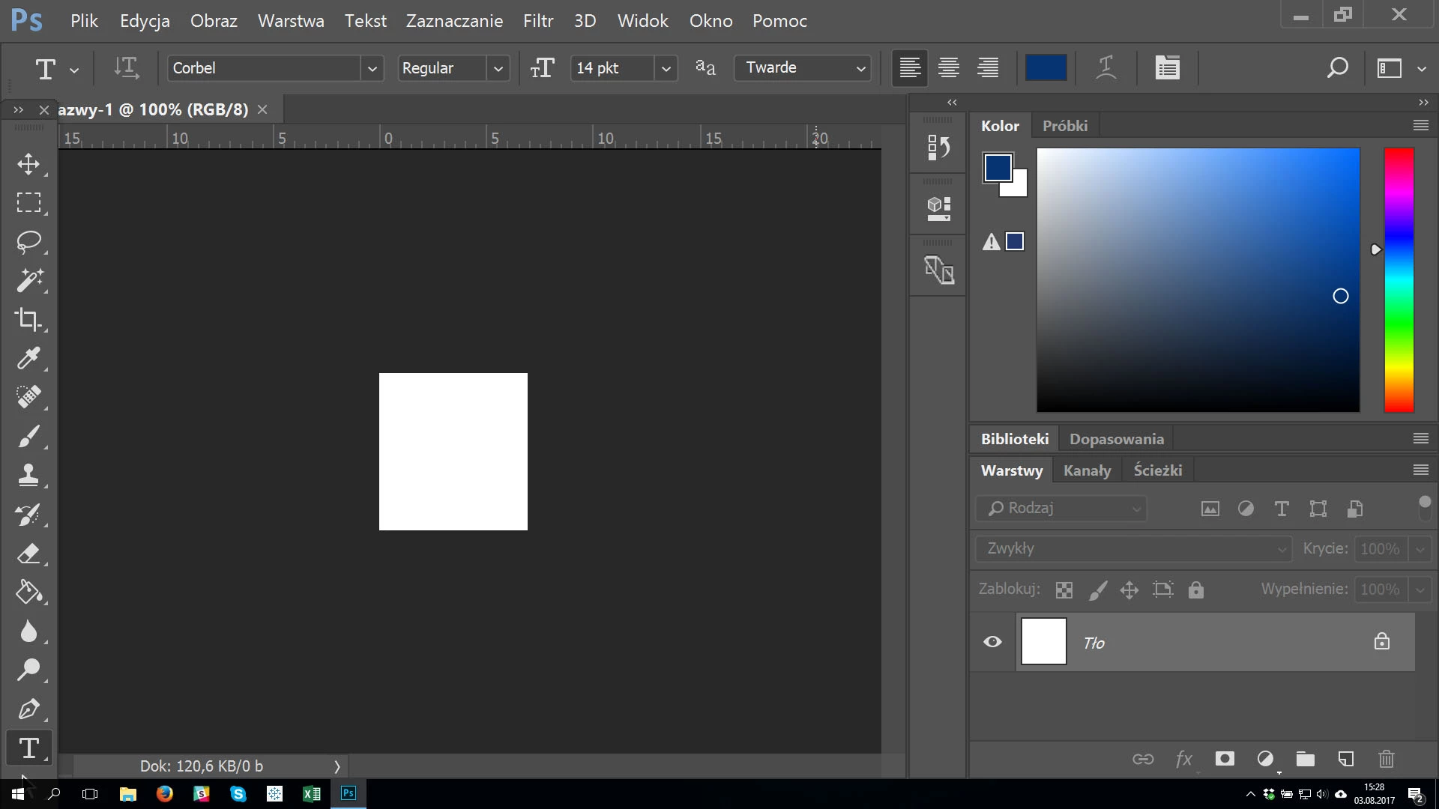
Task: Select the Magic Wand tool
Action: click(28, 280)
